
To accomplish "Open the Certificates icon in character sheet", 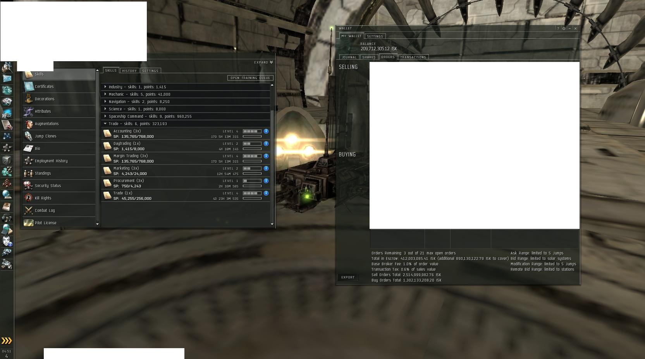I will (29, 87).
